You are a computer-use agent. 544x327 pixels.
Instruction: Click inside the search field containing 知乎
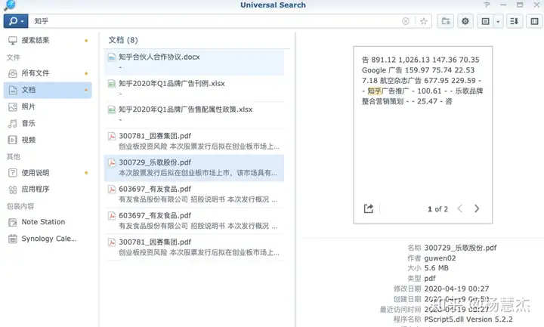[215, 21]
